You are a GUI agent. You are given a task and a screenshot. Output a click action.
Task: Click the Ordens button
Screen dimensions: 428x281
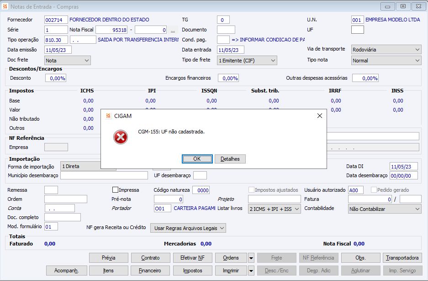(231, 258)
